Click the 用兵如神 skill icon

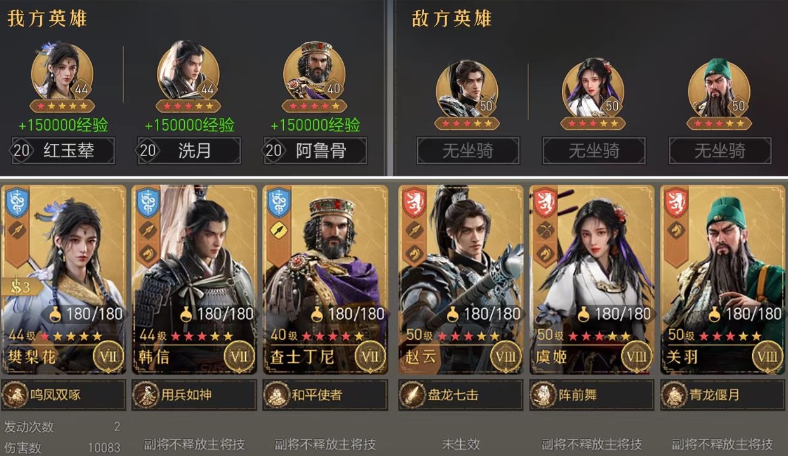(x=146, y=395)
